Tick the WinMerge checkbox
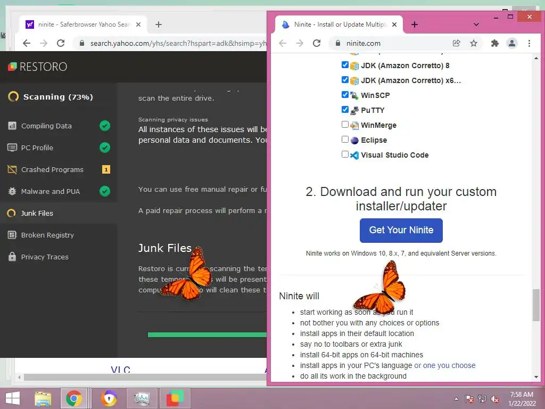Screen dimensions: 545x409 pyautogui.click(x=345, y=125)
